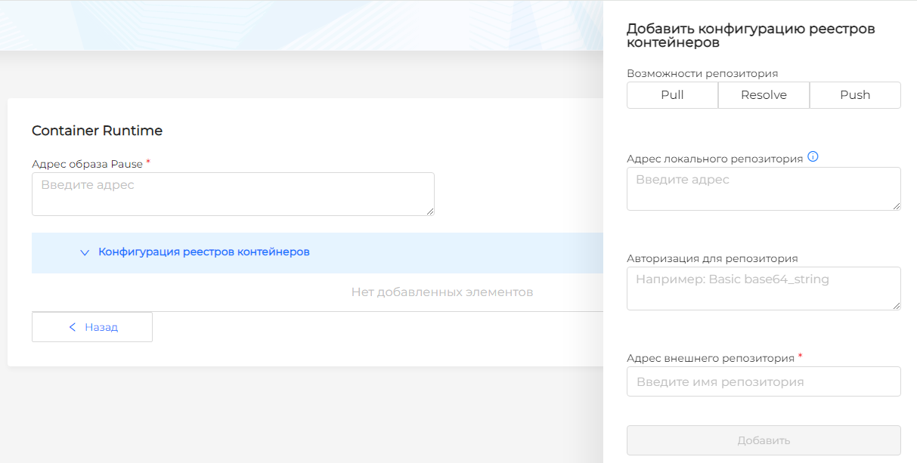
Task: Enable the Resolve repository capability
Action: (764, 95)
